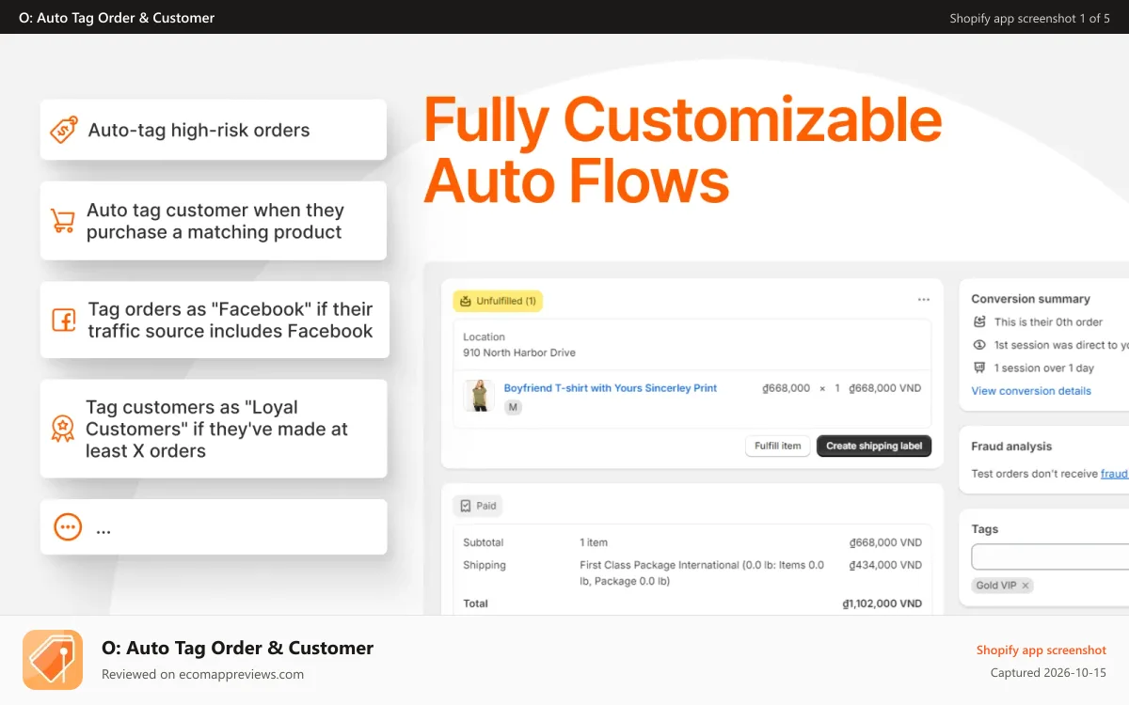The image size is (1129, 705).
Task: Select Tag customers as "Loyal Customers" card
Action: [x=214, y=429]
